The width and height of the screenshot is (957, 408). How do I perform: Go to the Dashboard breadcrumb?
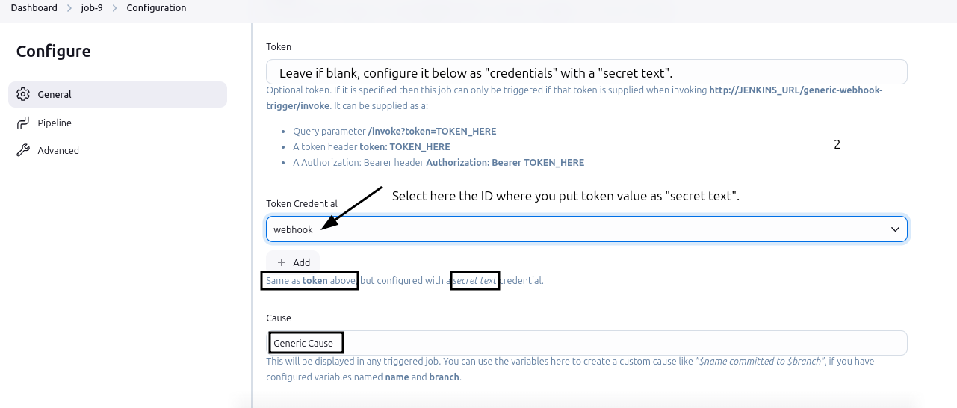click(x=34, y=8)
